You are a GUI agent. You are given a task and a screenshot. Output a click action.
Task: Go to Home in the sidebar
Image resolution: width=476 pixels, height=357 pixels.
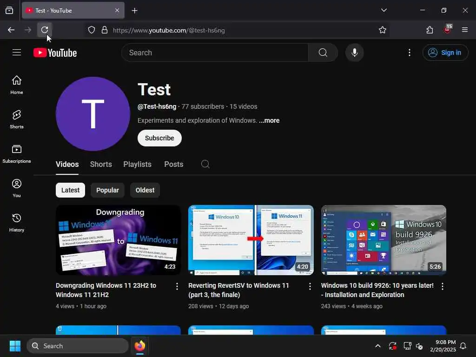pyautogui.click(x=17, y=85)
